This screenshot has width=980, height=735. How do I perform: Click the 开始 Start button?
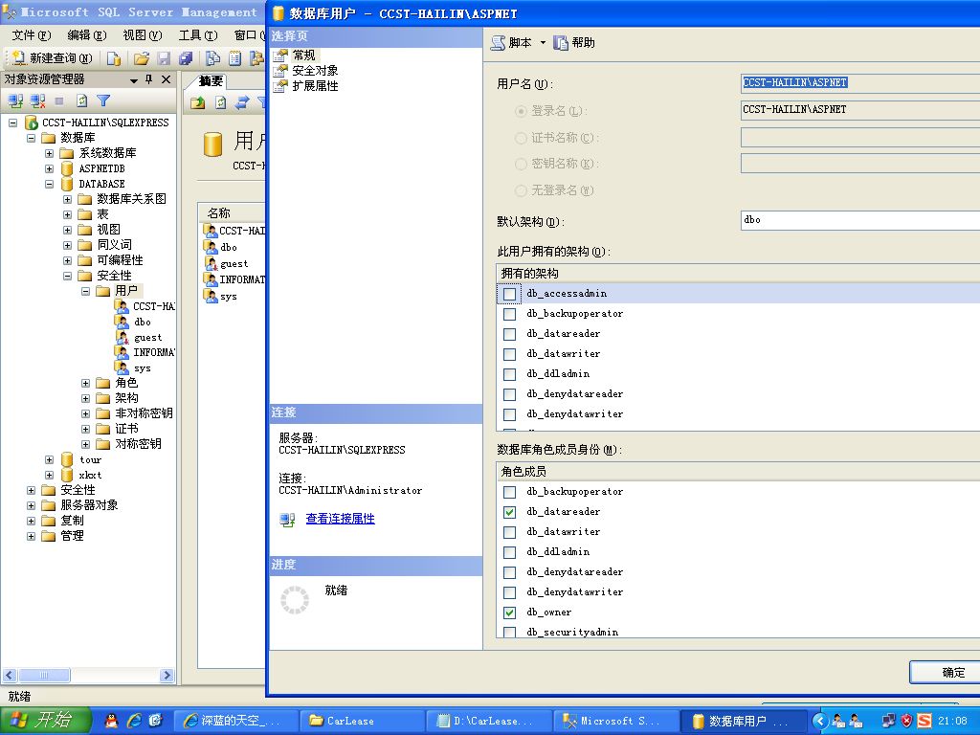pos(45,721)
